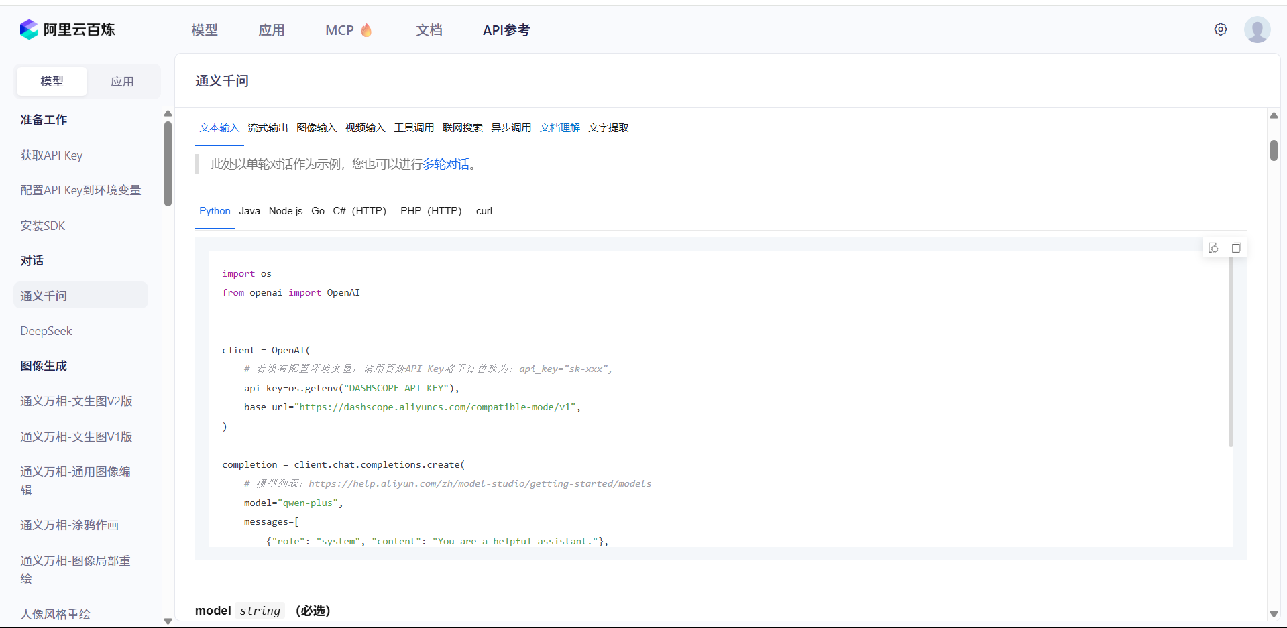Click the dashscope base_url string in code
1287x628 pixels.
pyautogui.click(x=436, y=407)
